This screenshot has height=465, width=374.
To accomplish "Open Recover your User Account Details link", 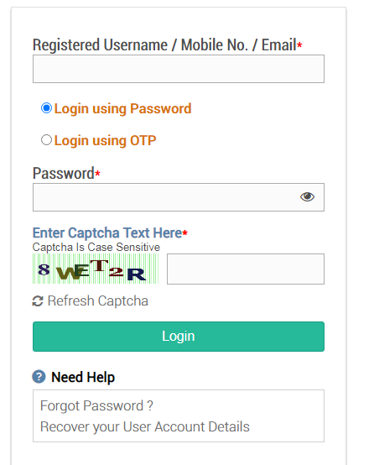I will point(144,427).
